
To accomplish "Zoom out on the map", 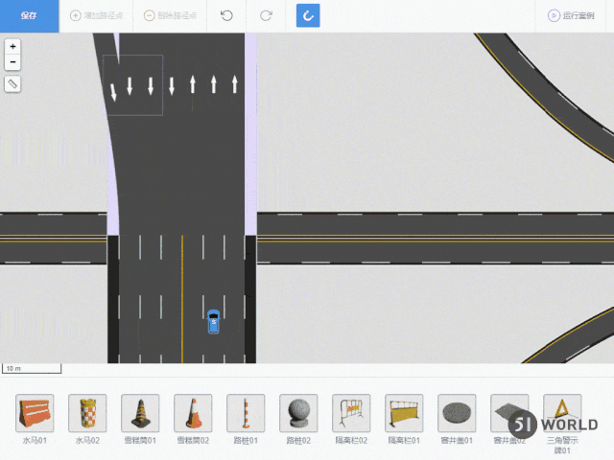I will [x=12, y=61].
